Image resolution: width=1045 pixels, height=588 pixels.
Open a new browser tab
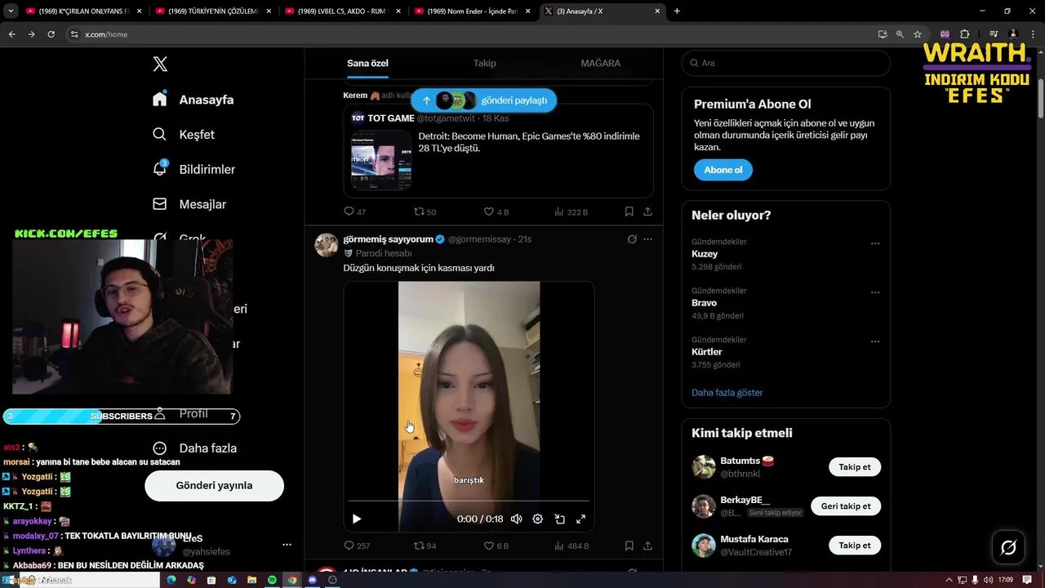coord(677,11)
